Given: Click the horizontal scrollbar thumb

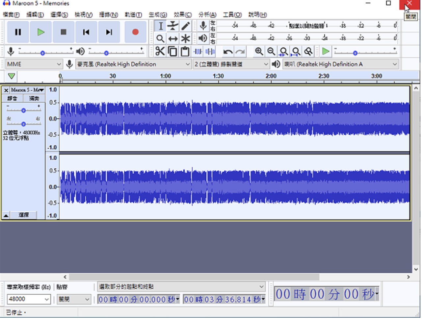Looking at the screenshot, I should (194, 278).
